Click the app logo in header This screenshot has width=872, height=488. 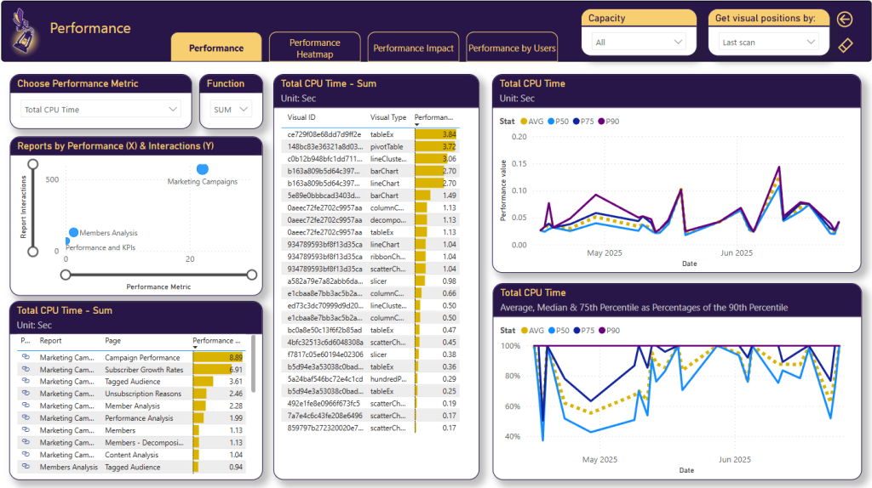[26, 32]
